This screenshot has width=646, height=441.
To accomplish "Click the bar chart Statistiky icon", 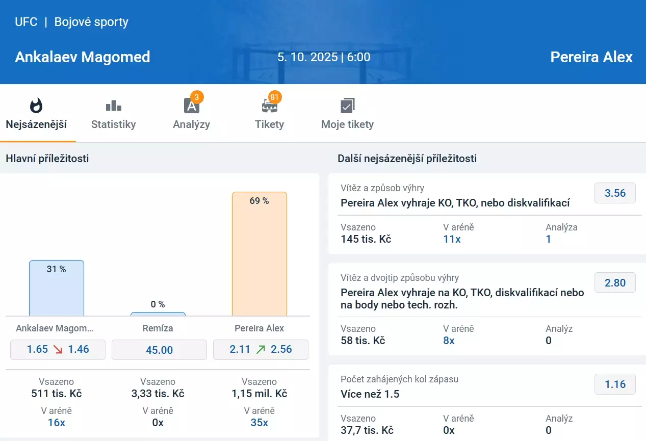I will (x=113, y=106).
